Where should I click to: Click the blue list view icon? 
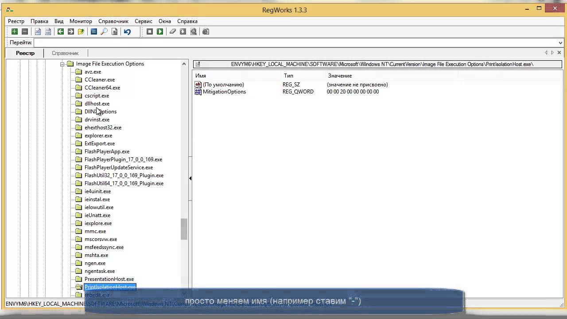point(94,31)
